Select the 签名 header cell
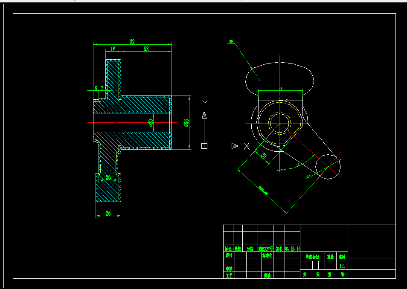The width and height of the screenshot is (407, 289). [x=279, y=249]
